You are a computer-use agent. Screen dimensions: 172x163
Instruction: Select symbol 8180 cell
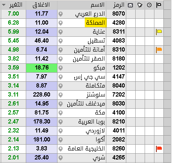click(x=116, y=59)
